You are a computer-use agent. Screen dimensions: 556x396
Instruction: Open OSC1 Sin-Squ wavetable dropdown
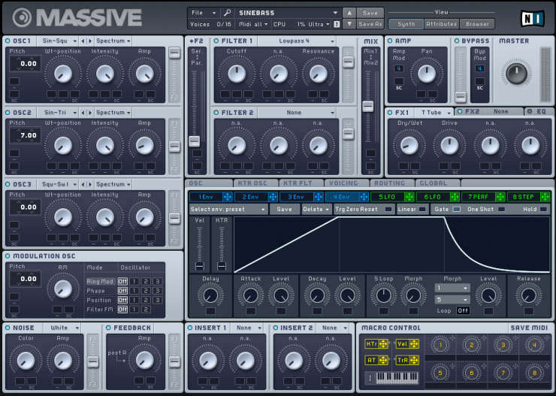click(x=58, y=41)
